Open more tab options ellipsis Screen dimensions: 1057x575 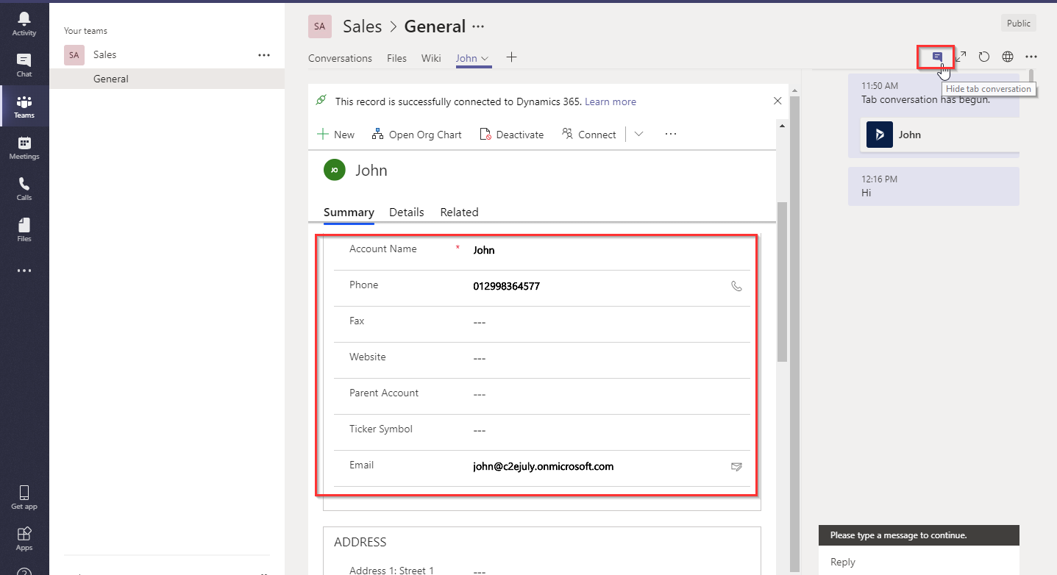pyautogui.click(x=1031, y=57)
